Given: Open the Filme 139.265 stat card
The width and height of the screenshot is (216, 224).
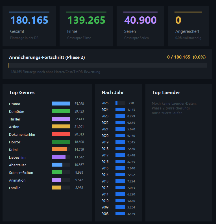Looking at the screenshot, I should [86, 26].
